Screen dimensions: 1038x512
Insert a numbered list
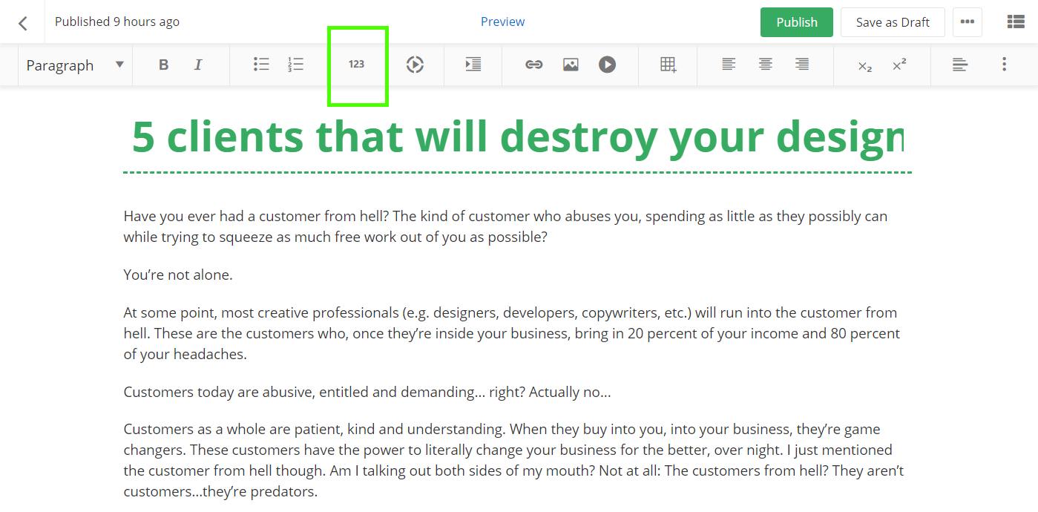point(296,65)
